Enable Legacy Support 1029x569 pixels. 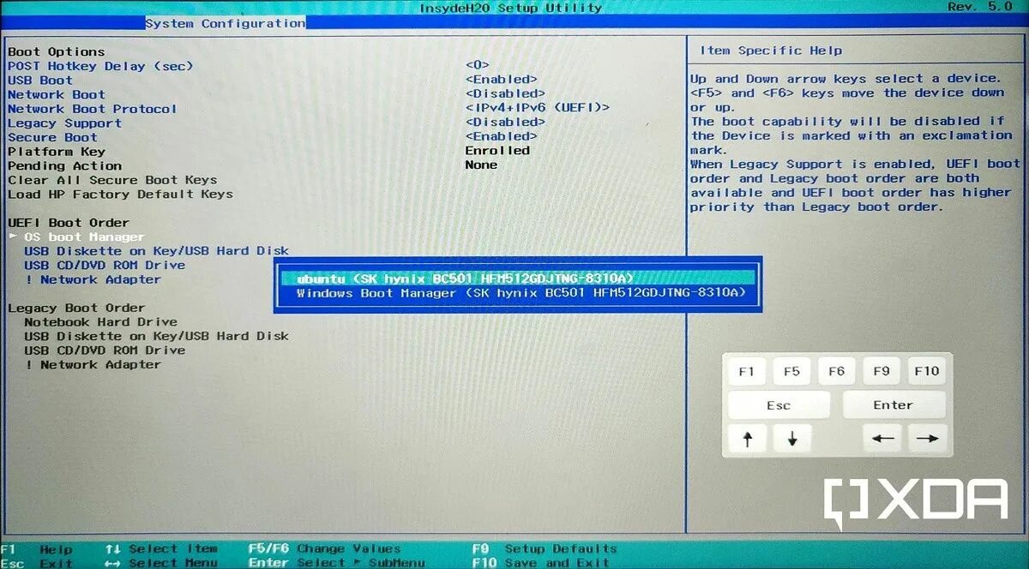[x=63, y=123]
